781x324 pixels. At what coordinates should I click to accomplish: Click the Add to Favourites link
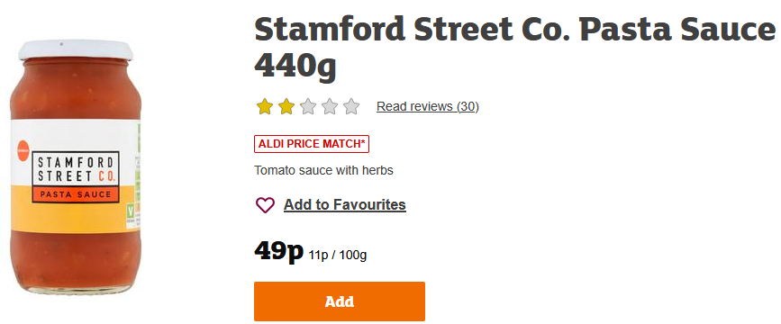tap(345, 204)
